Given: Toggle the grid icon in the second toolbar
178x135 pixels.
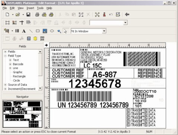Looking at the screenshot, I should [7, 23].
